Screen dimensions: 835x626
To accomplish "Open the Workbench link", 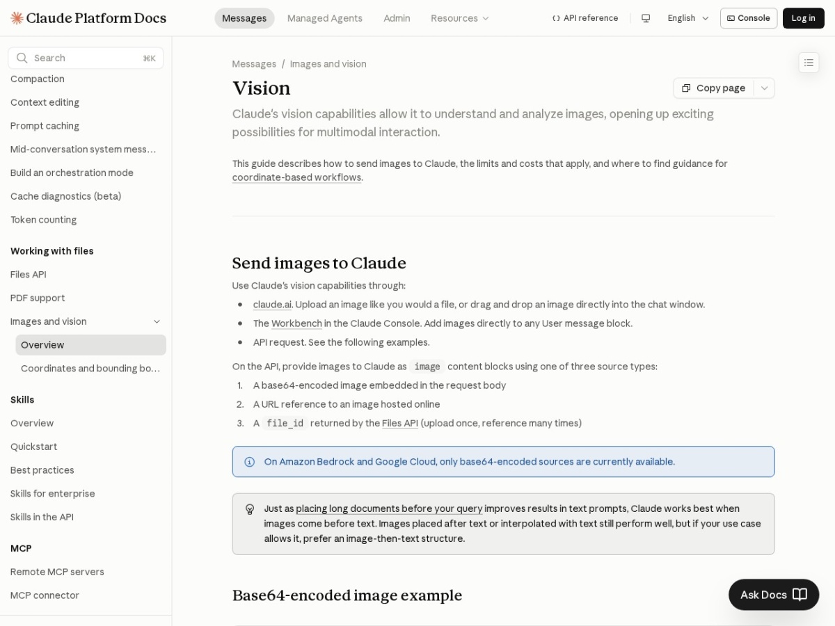I will click(x=296, y=323).
